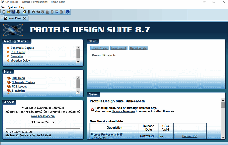Open PCB Layout chip icon in toolbar
This screenshot has width=228, height=145.
33,12
